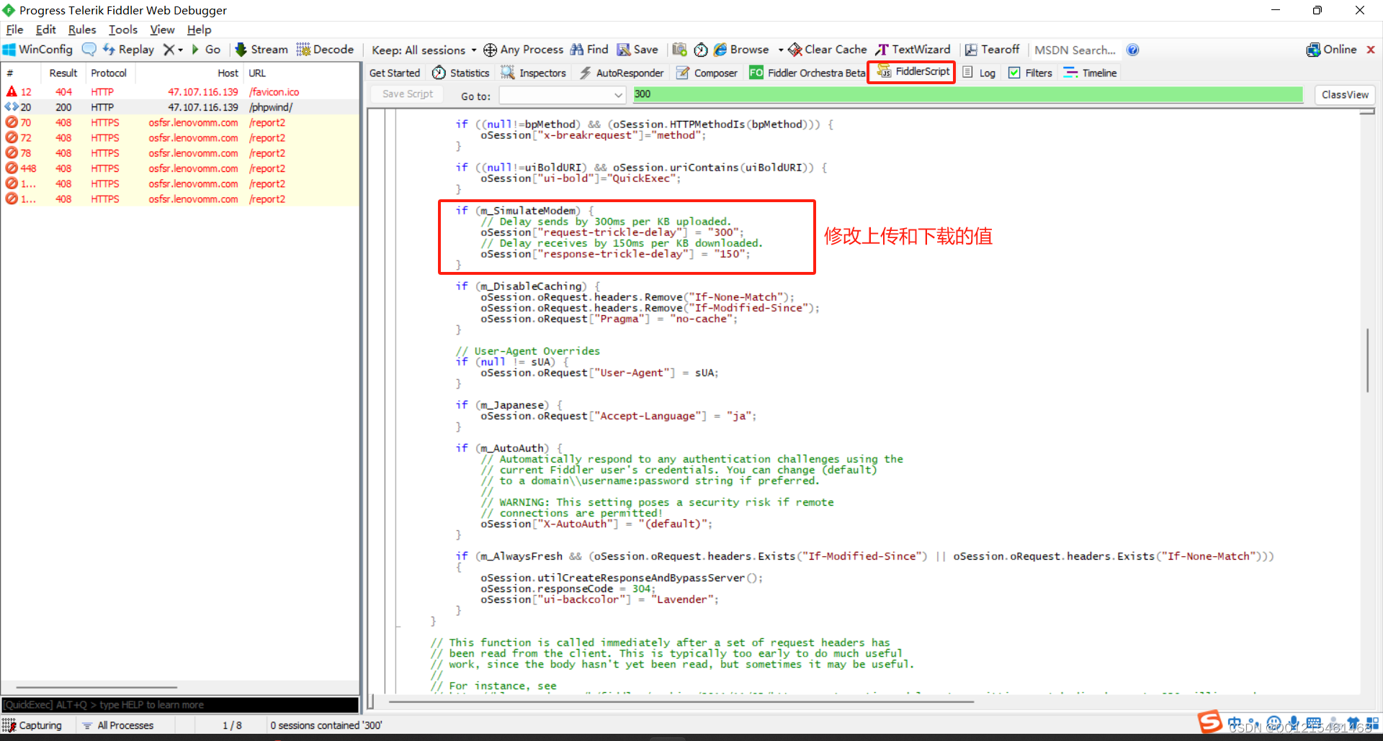Click the Online network status indicator
The image size is (1383, 741).
point(1331,50)
